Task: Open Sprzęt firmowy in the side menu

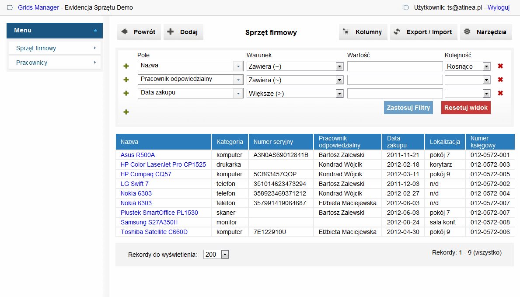Action: point(55,48)
